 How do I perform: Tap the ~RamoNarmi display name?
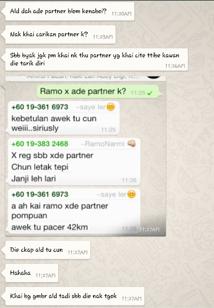point(103,144)
